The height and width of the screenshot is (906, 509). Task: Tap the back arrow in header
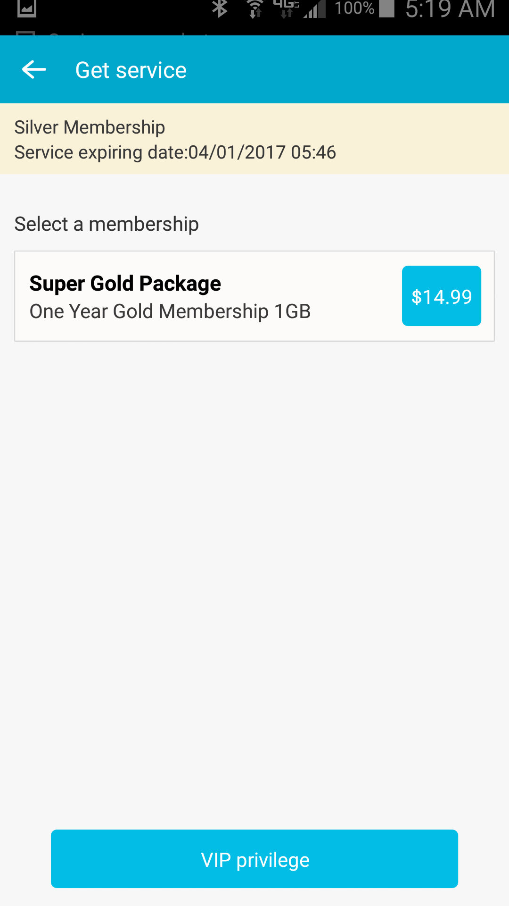click(x=34, y=70)
